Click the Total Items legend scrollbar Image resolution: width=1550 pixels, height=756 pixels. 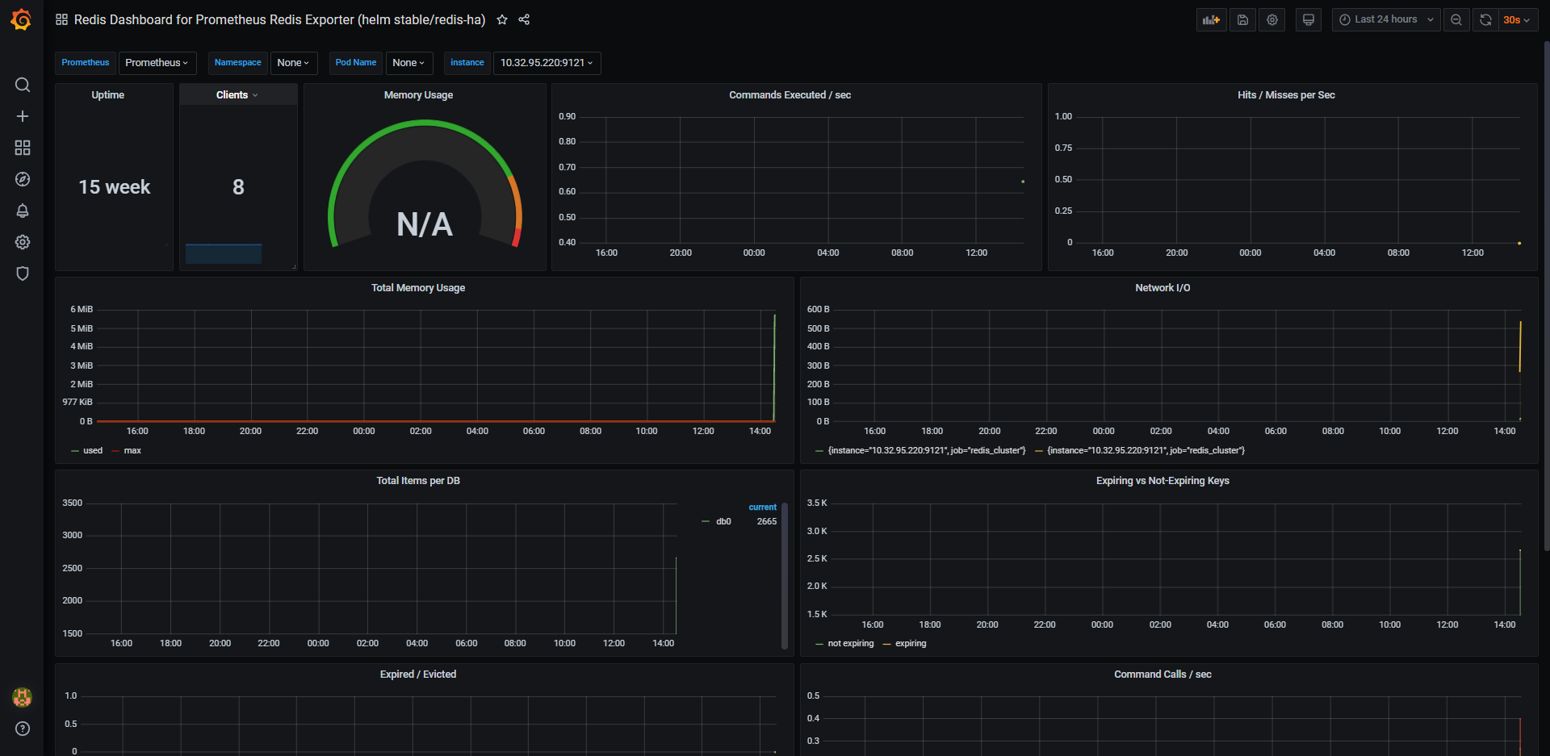pos(784,575)
